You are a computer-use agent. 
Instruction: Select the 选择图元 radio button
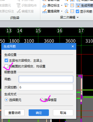pyautogui.click(x=6, y=100)
